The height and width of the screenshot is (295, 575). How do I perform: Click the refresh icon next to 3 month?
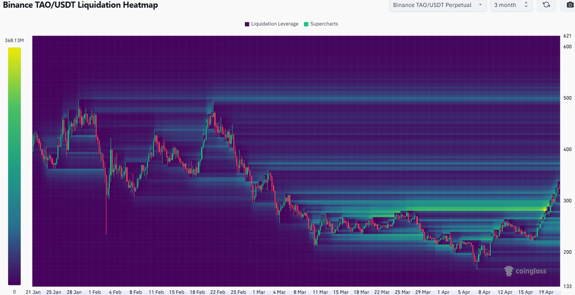click(x=546, y=5)
